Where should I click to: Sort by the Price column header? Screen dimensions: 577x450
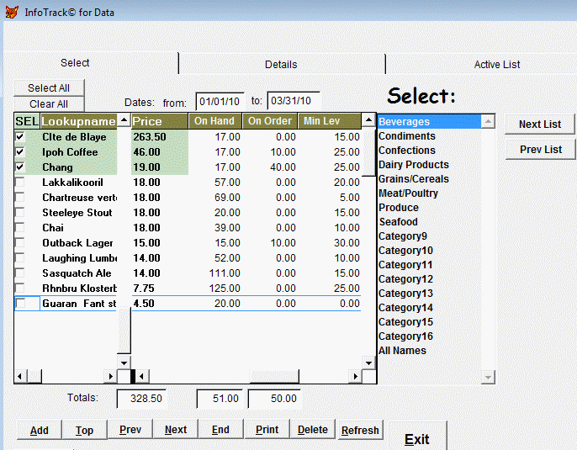159,121
